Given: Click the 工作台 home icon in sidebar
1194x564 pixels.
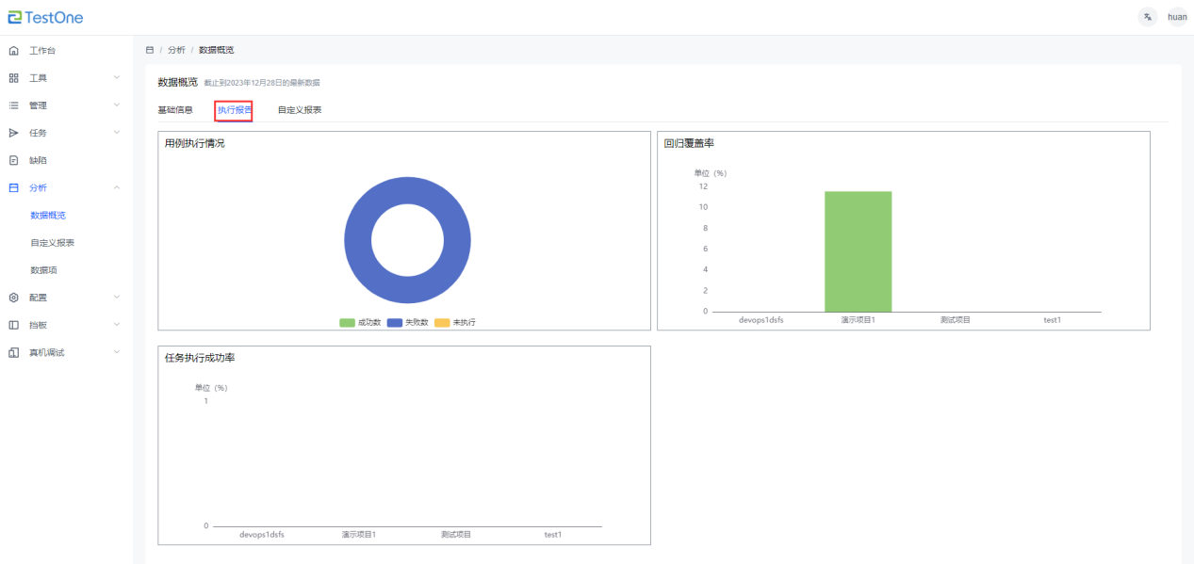Looking at the screenshot, I should coord(13,51).
